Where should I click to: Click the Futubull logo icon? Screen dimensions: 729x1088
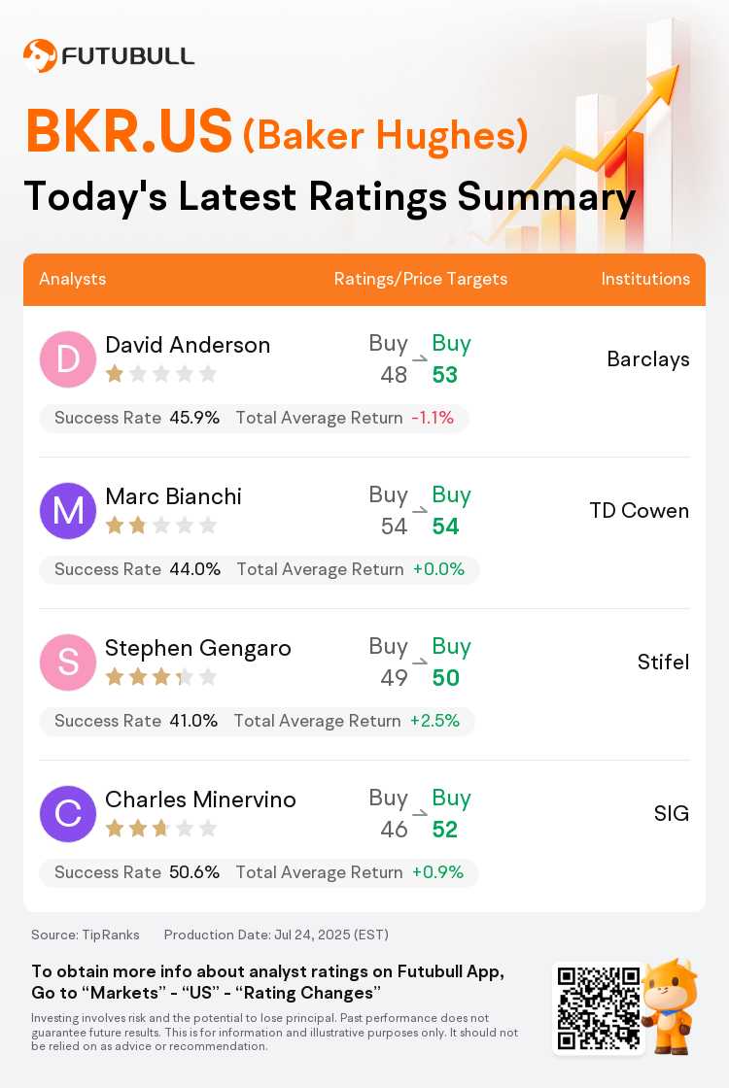click(x=40, y=55)
